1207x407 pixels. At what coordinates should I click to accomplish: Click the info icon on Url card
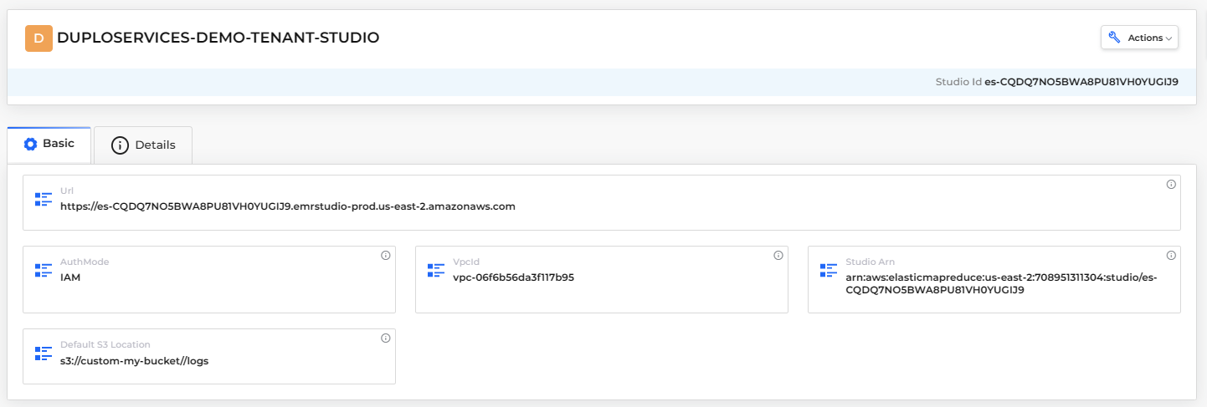click(x=1171, y=185)
